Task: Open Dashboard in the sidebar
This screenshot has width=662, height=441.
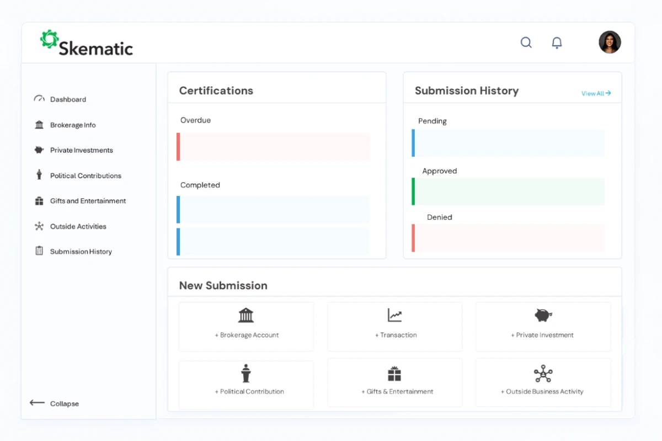Action: coord(68,99)
